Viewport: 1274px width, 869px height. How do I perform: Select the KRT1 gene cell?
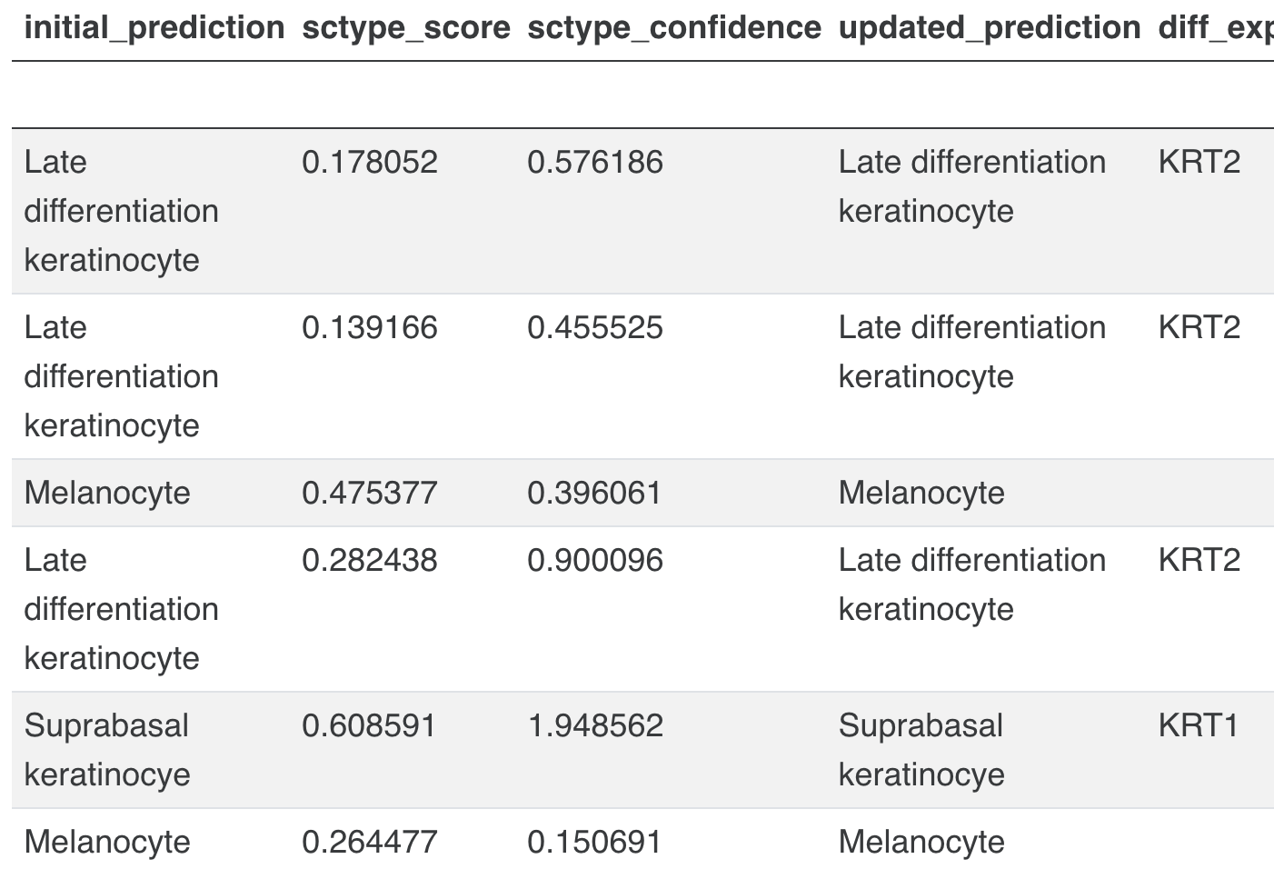point(1199,725)
